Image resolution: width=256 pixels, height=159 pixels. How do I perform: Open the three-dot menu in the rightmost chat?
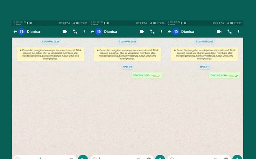238,32
